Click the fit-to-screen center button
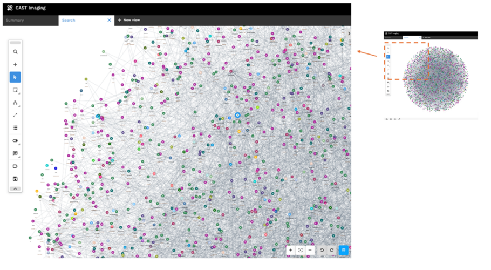491x270 pixels. (301, 250)
